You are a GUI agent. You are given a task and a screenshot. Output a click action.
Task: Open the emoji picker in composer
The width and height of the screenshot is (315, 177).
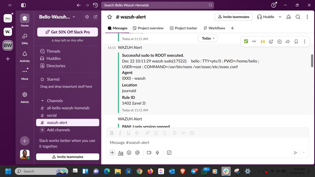[x=129, y=153]
